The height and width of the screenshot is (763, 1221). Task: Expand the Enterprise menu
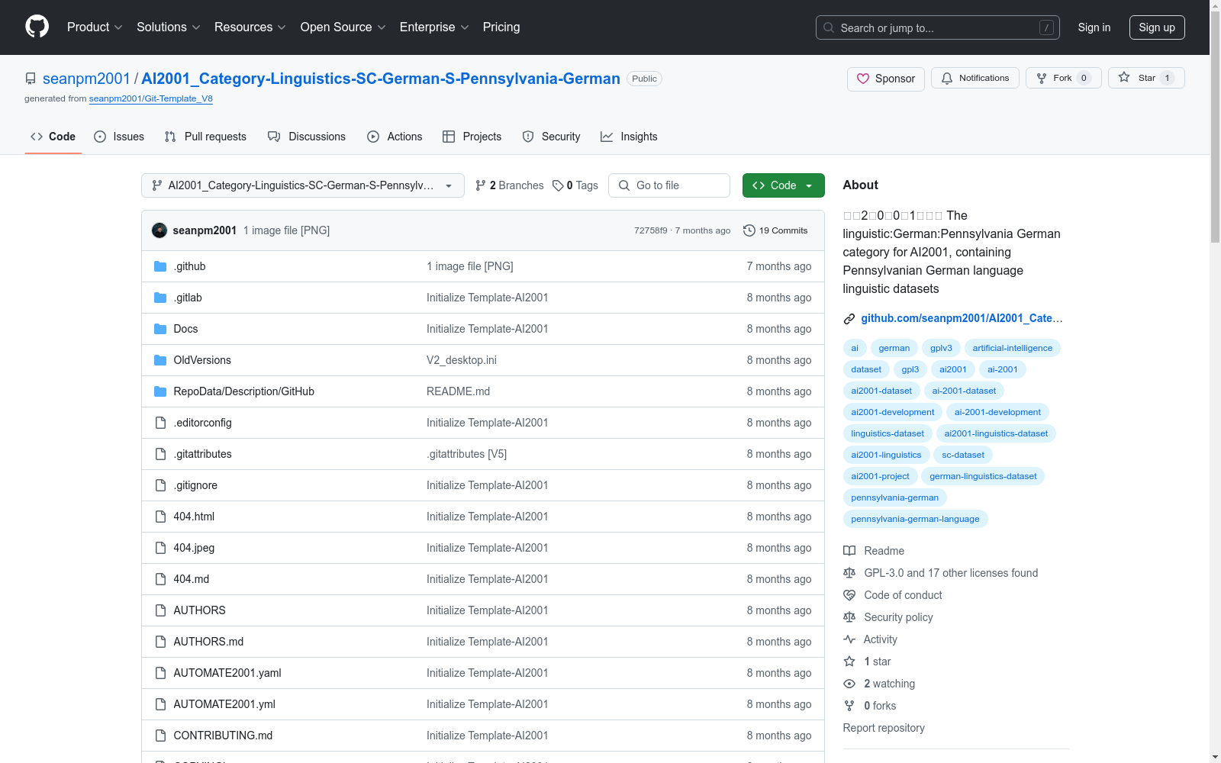(434, 27)
